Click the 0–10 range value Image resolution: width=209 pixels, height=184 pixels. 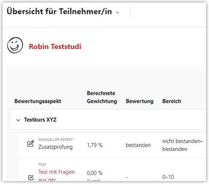pyautogui.click(x=168, y=177)
